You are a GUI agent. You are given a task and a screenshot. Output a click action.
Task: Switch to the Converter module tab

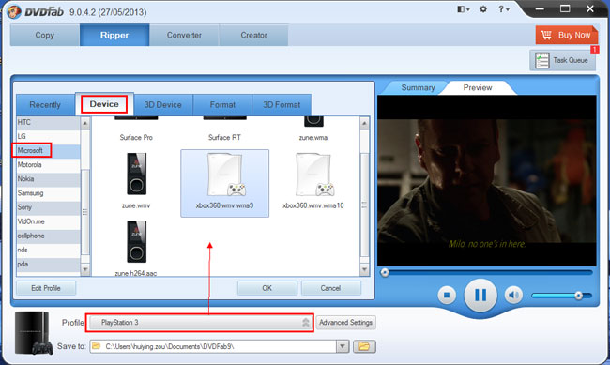(184, 35)
